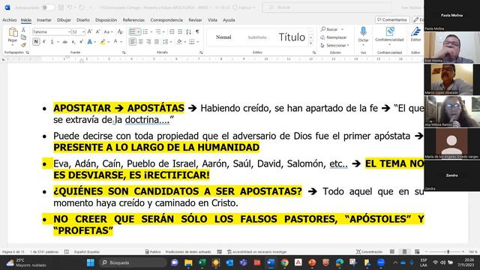Open the Change Case Aa dropdown
The height and width of the screenshot is (270, 480).
(x=108, y=31)
